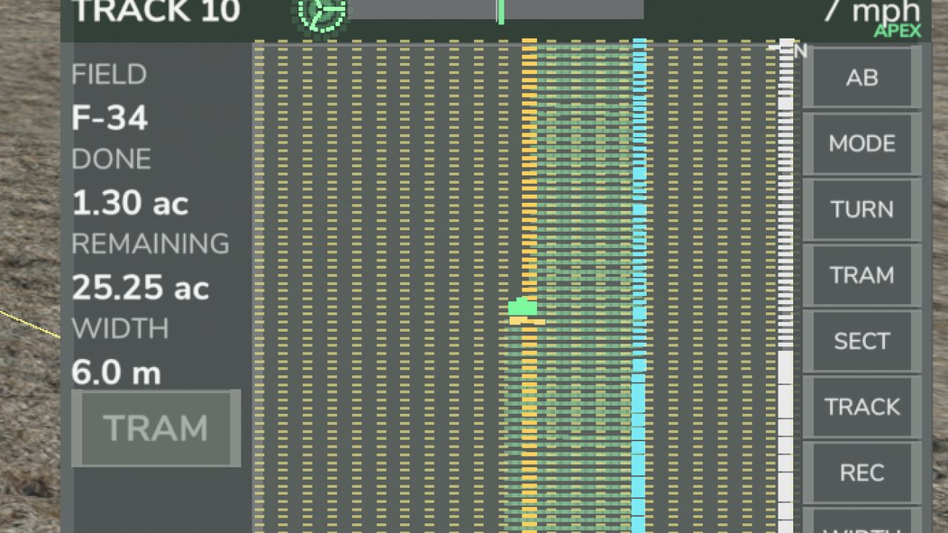Start recording with the REC button
948x533 pixels.
(x=862, y=473)
